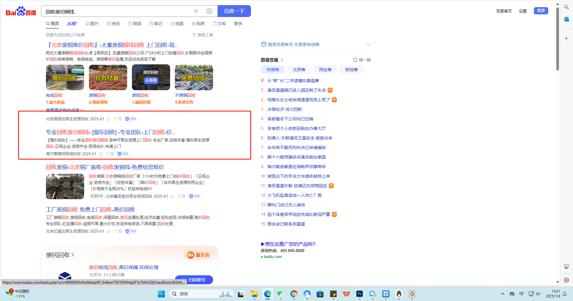
Task: Open the WeChat icon in the taskbar
Action: (x=280, y=294)
